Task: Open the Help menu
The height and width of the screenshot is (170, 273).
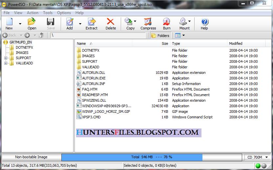Action: pyautogui.click(x=79, y=13)
